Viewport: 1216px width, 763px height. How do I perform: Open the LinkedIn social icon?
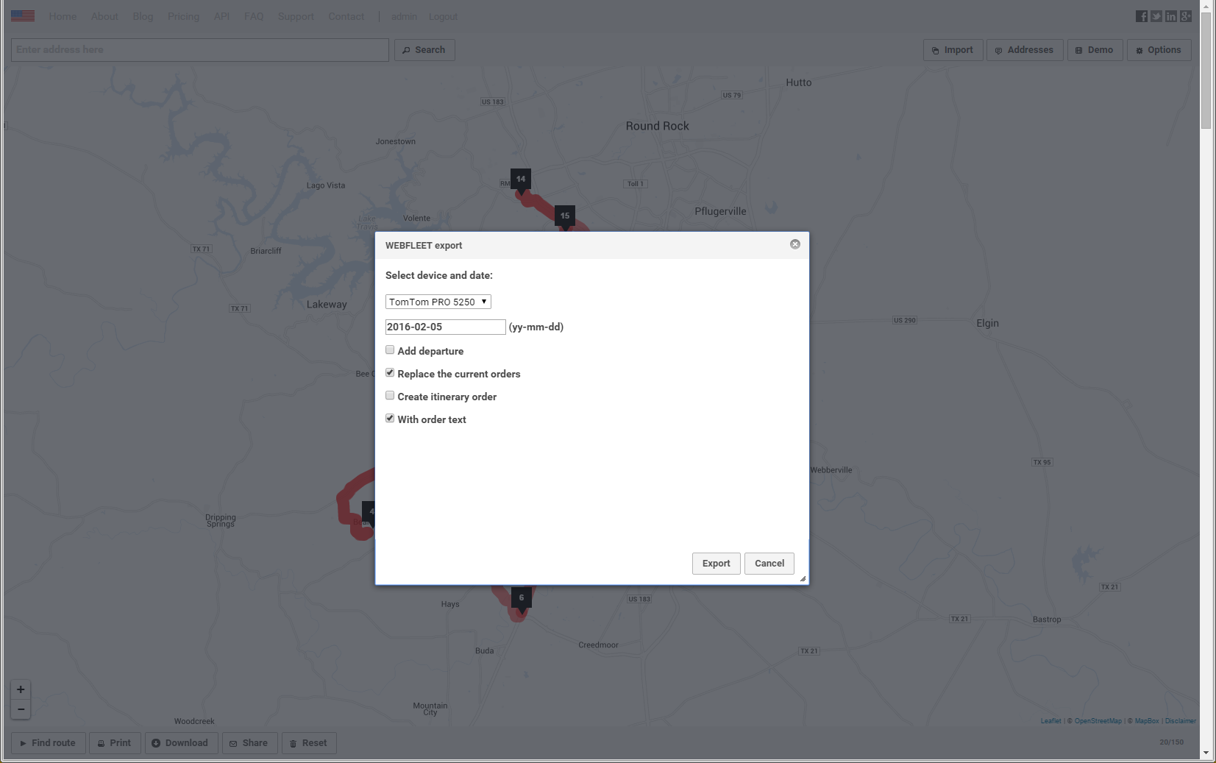(1171, 16)
